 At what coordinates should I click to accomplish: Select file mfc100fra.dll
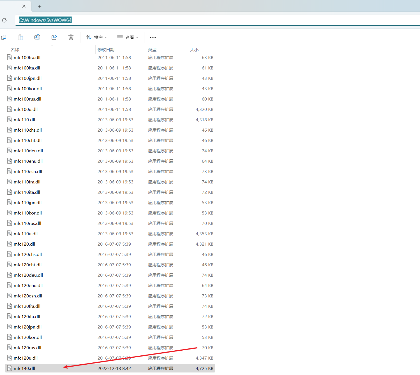point(27,57)
